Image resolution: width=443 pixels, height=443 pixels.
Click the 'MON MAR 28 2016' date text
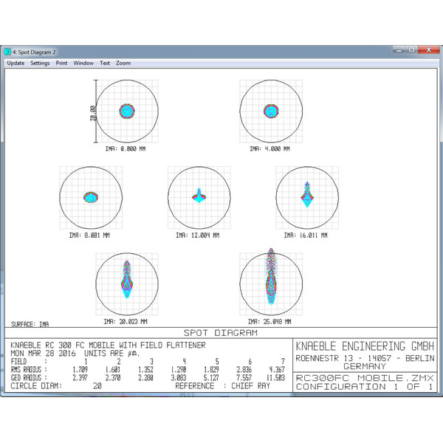tap(44, 354)
